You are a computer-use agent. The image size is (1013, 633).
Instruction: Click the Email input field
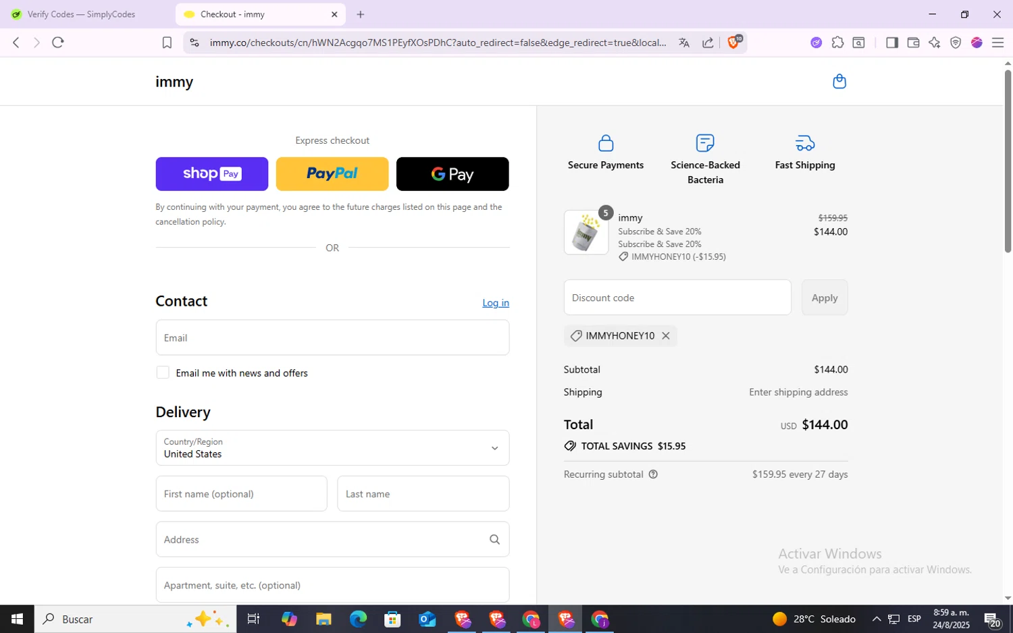(x=332, y=337)
